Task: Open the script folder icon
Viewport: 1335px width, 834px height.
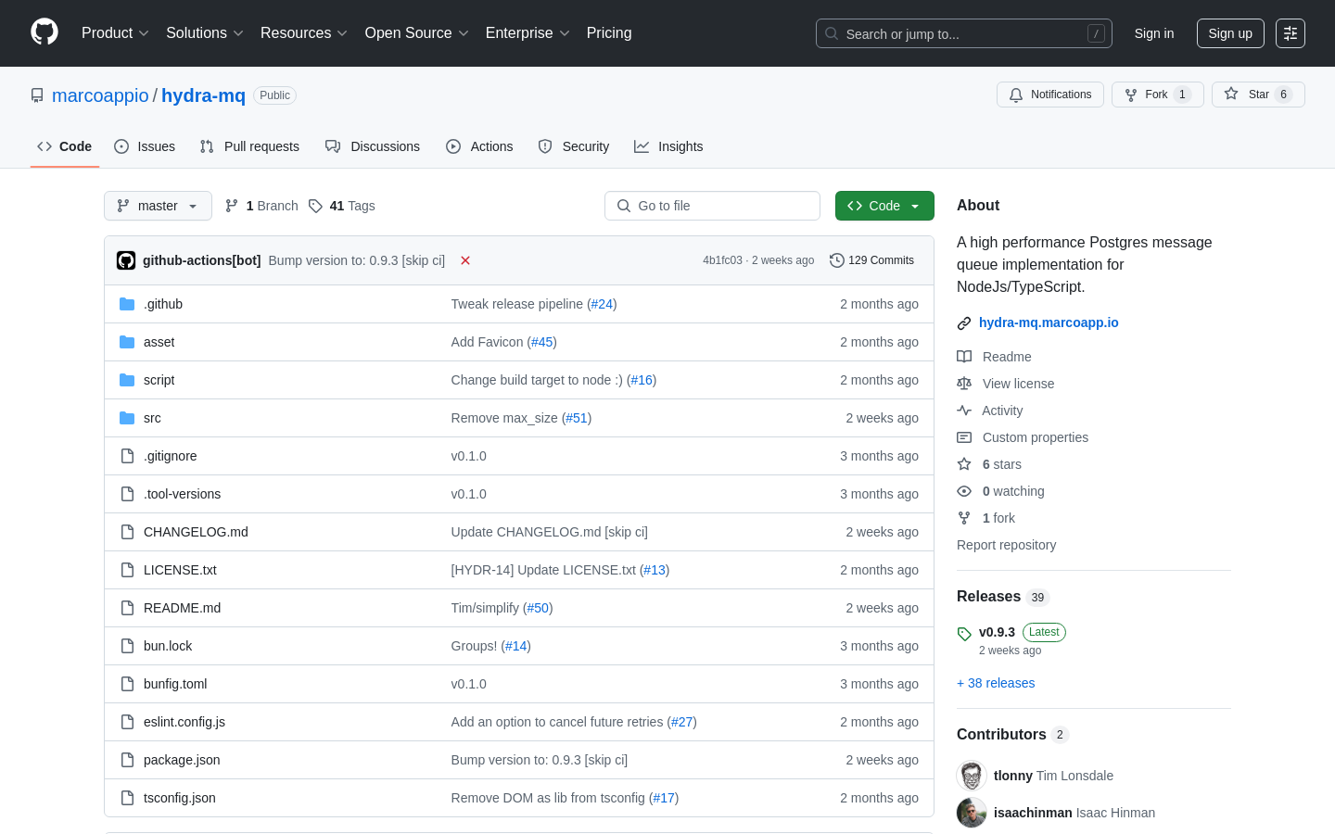Action: click(127, 380)
